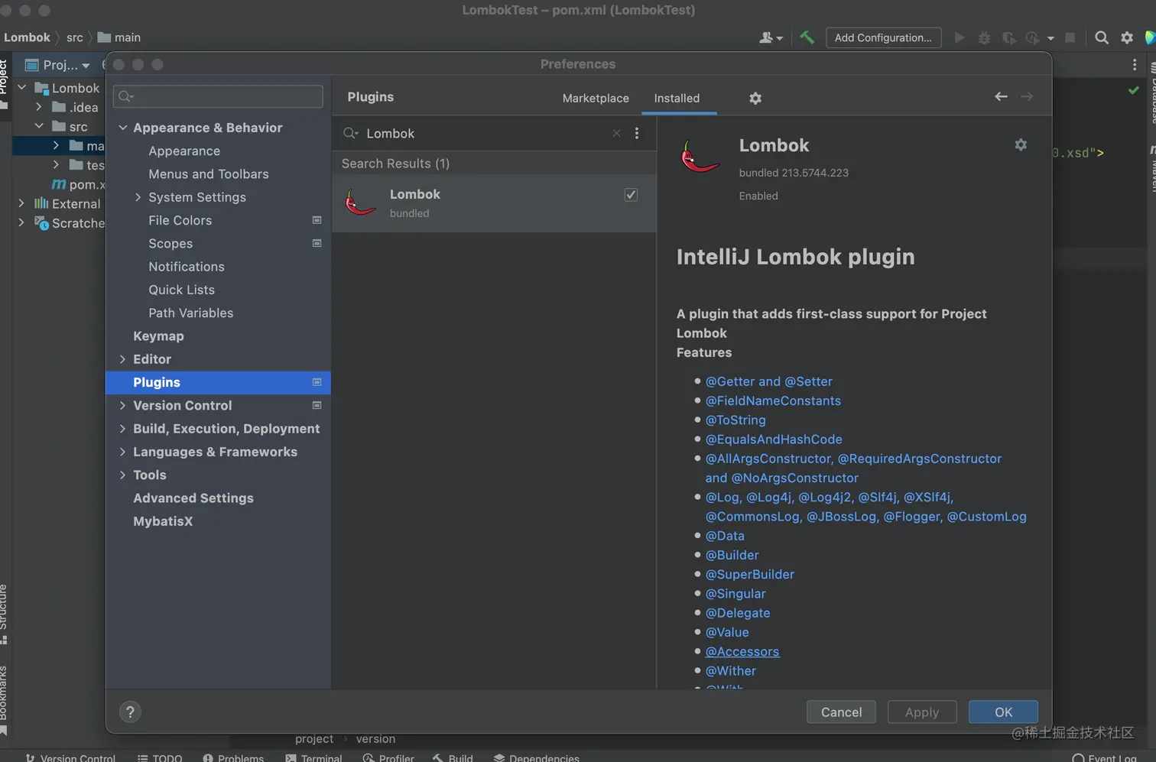This screenshot has width=1156, height=762.
Task: Select MybatisX in settings tree
Action: 163,521
